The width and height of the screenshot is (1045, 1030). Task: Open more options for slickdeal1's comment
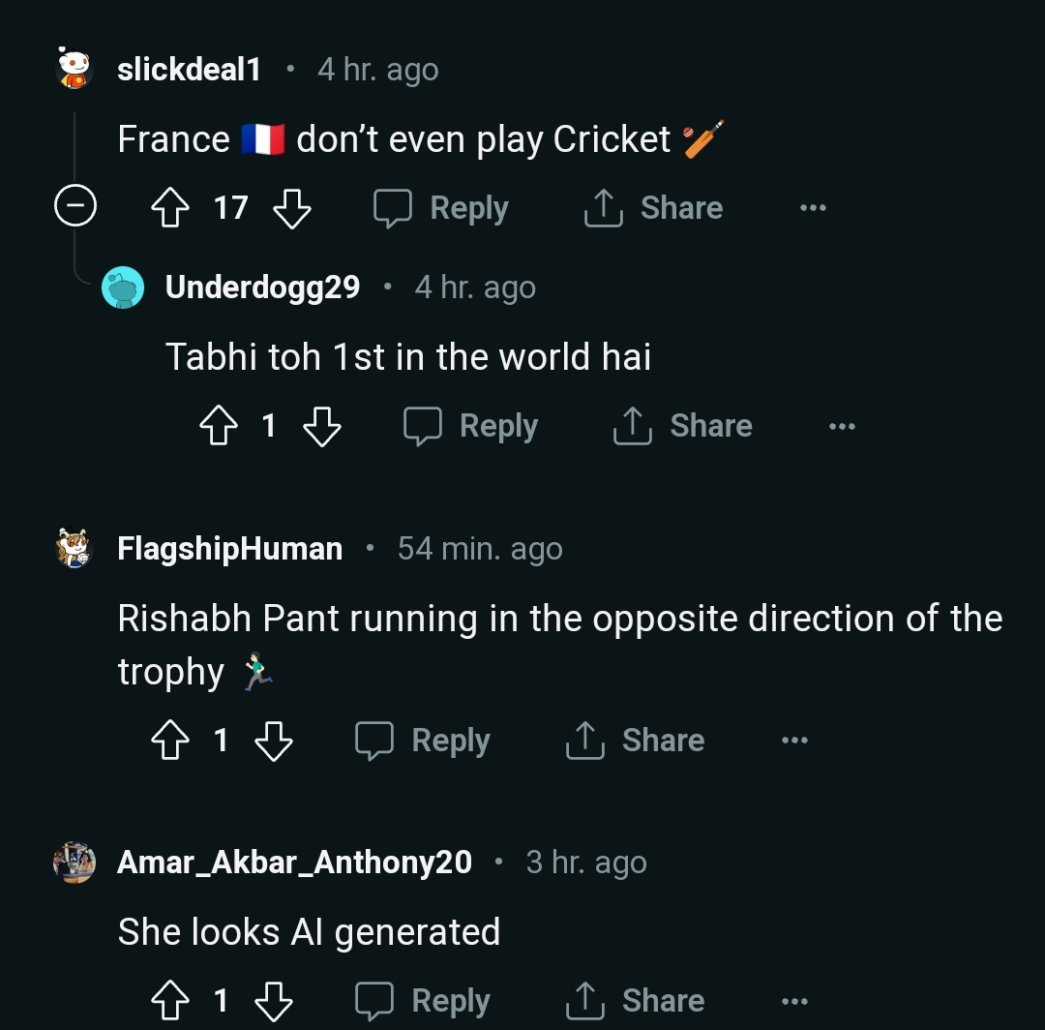click(x=813, y=208)
